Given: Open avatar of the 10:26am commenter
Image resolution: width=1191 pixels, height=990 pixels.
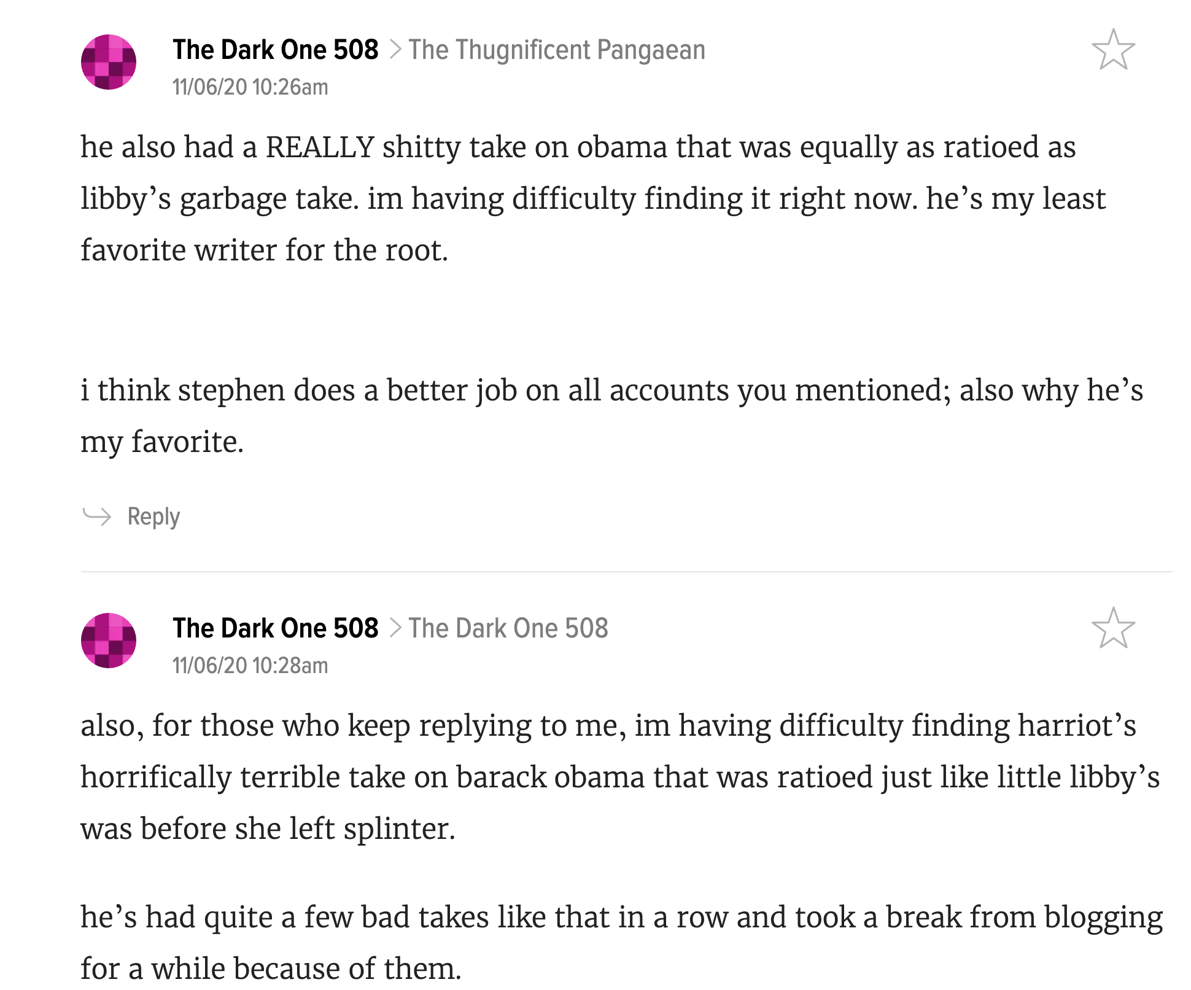Looking at the screenshot, I should click(109, 62).
